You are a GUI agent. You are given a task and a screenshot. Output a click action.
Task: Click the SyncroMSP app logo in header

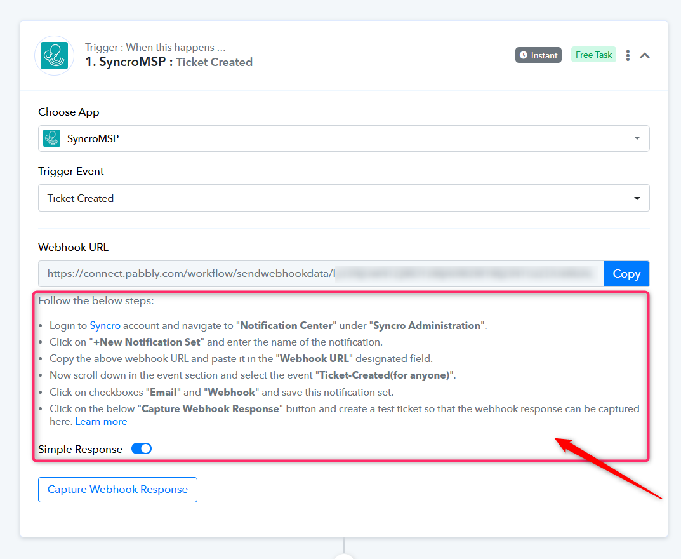click(55, 56)
